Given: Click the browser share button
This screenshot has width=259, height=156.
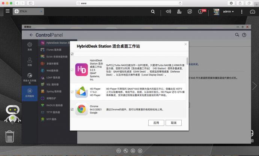Looking at the screenshot, I should coord(240,3).
